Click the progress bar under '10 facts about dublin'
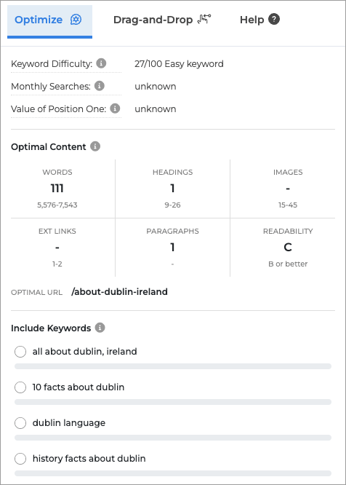Image resolution: width=346 pixels, height=485 pixels. pos(173,402)
